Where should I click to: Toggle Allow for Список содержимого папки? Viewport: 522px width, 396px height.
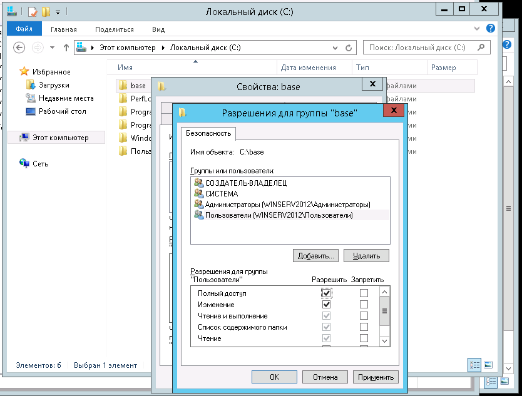pyautogui.click(x=326, y=327)
